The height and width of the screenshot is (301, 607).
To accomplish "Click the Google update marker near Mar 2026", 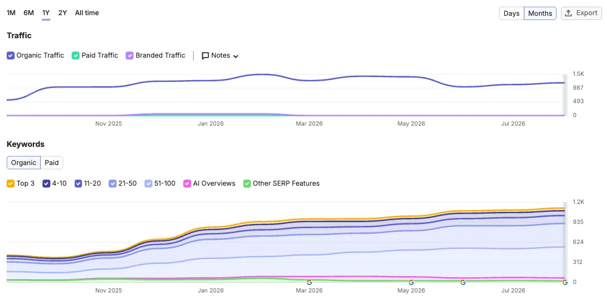I will pos(309,282).
